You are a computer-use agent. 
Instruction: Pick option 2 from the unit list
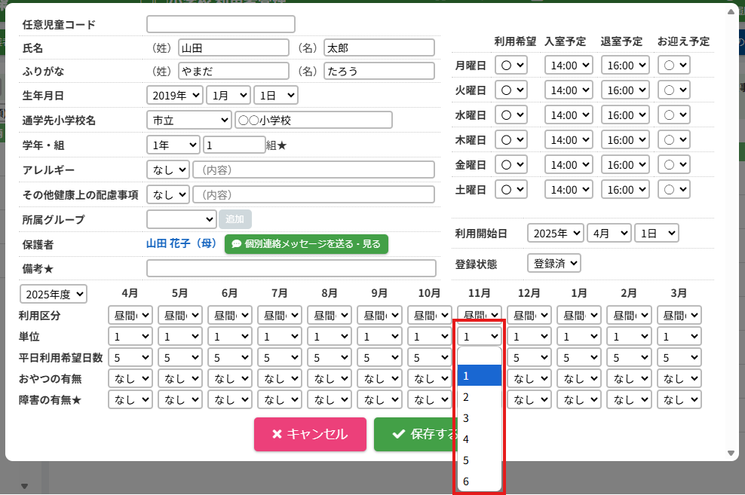click(466, 397)
